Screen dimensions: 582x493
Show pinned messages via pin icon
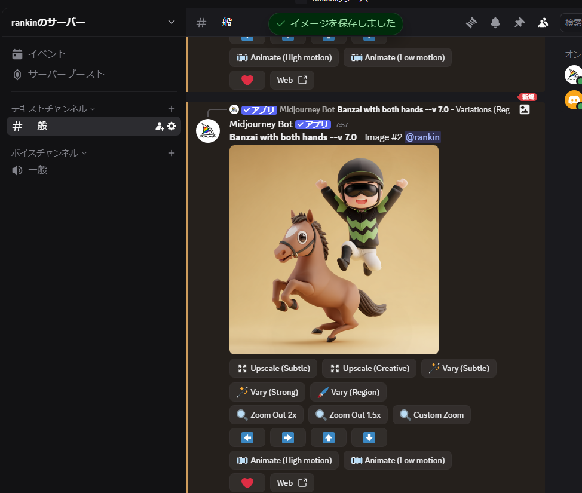tap(519, 23)
